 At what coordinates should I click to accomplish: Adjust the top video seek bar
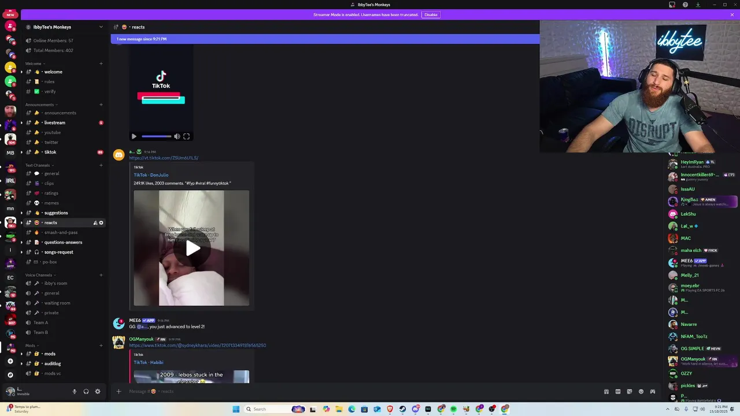156,136
